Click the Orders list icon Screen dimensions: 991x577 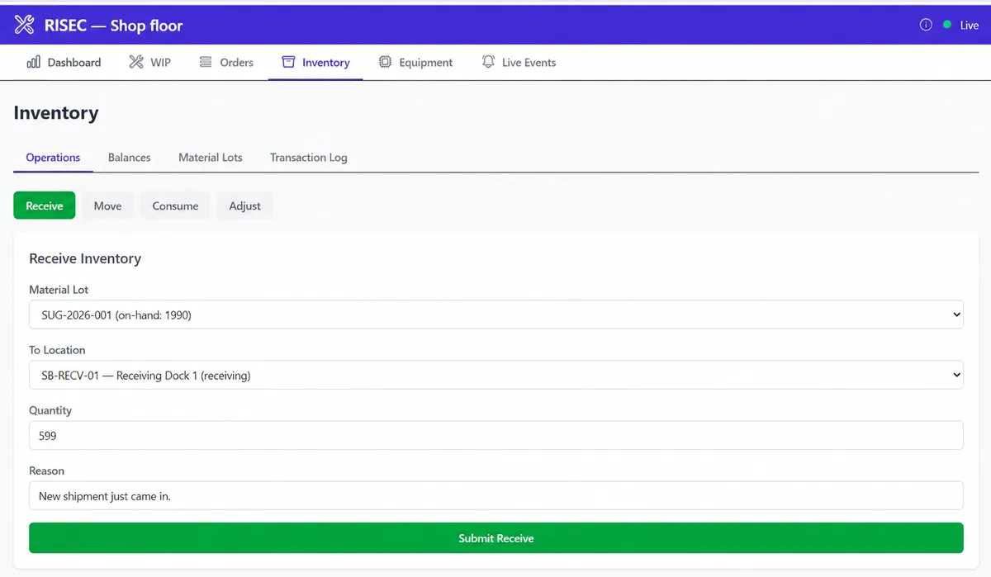click(x=206, y=62)
